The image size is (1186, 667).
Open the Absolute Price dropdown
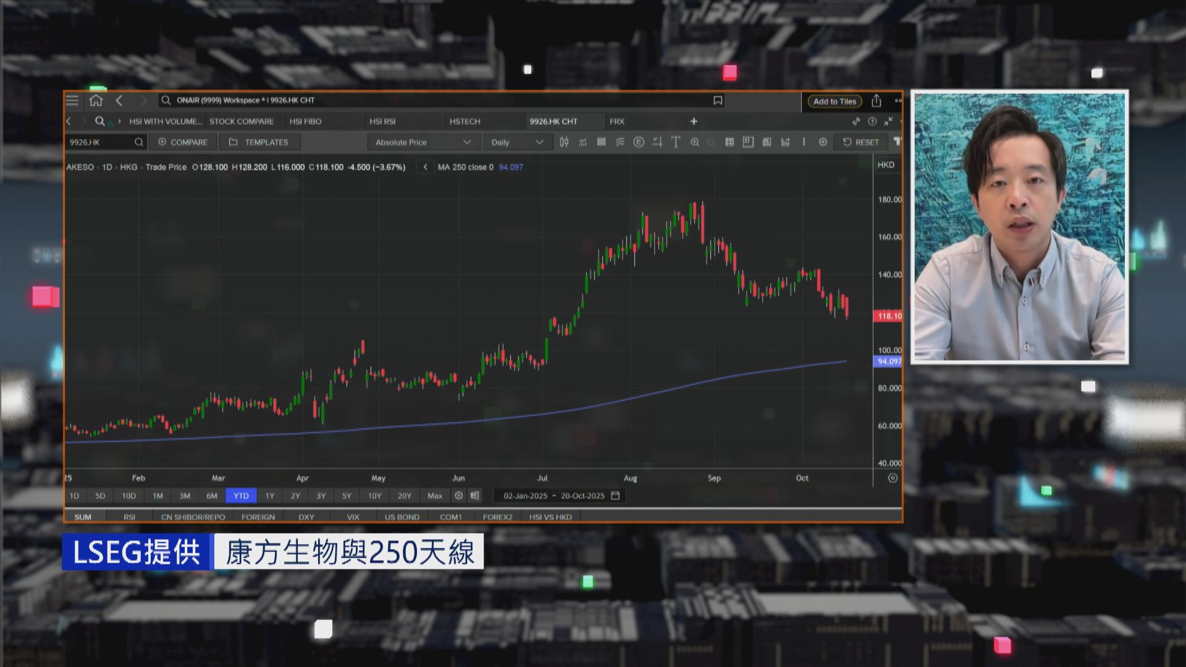(x=423, y=142)
